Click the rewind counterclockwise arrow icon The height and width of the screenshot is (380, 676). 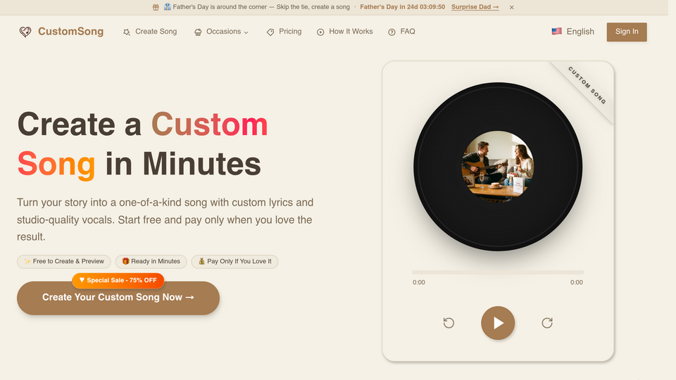(449, 323)
